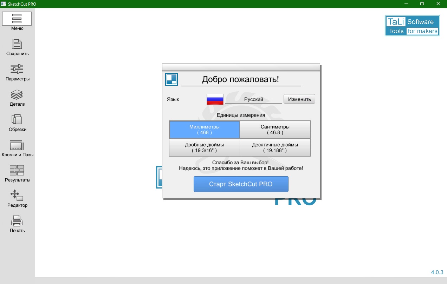Click the Печать printer icon
Screen dimensions: 447x284
(x=17, y=221)
